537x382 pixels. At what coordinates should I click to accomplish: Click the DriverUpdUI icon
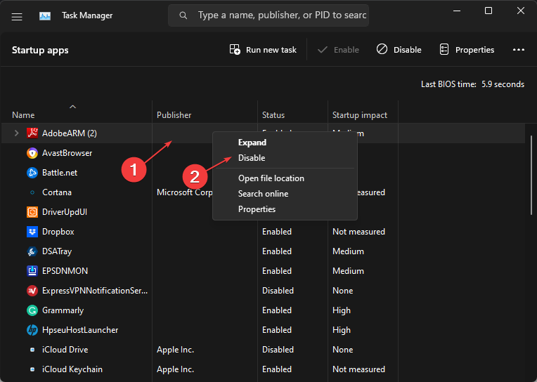point(32,211)
